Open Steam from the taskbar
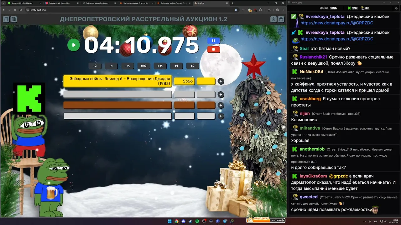Viewport: 401px width, 225px height. [x=190, y=221]
